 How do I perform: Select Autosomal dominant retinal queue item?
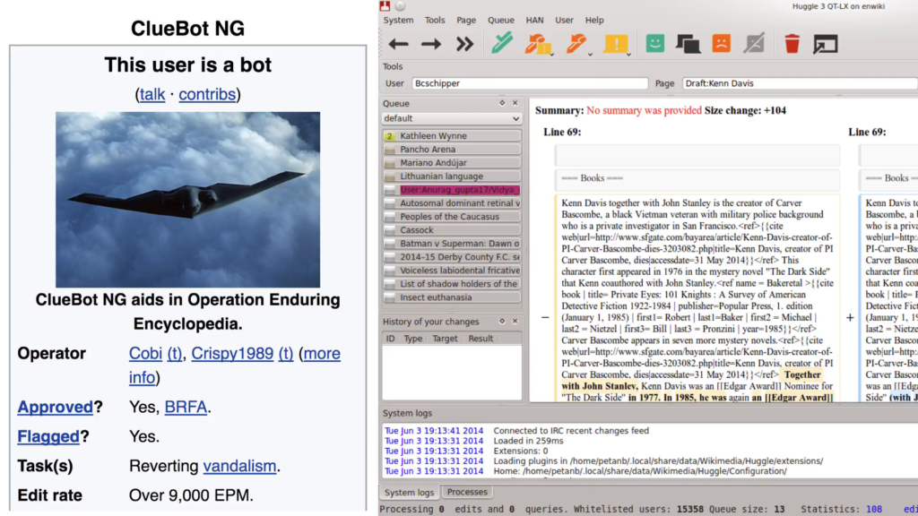(x=452, y=203)
